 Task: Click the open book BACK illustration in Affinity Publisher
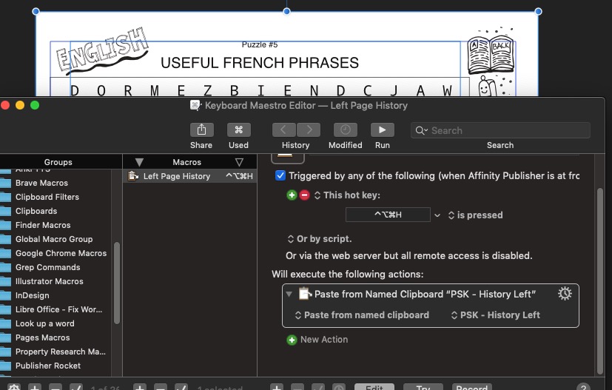491,54
